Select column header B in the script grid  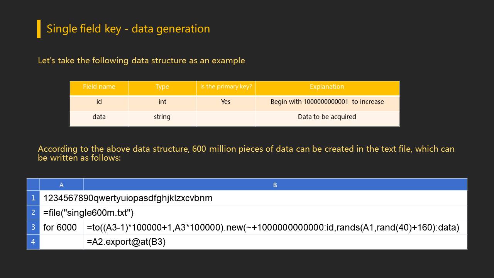[x=275, y=185]
